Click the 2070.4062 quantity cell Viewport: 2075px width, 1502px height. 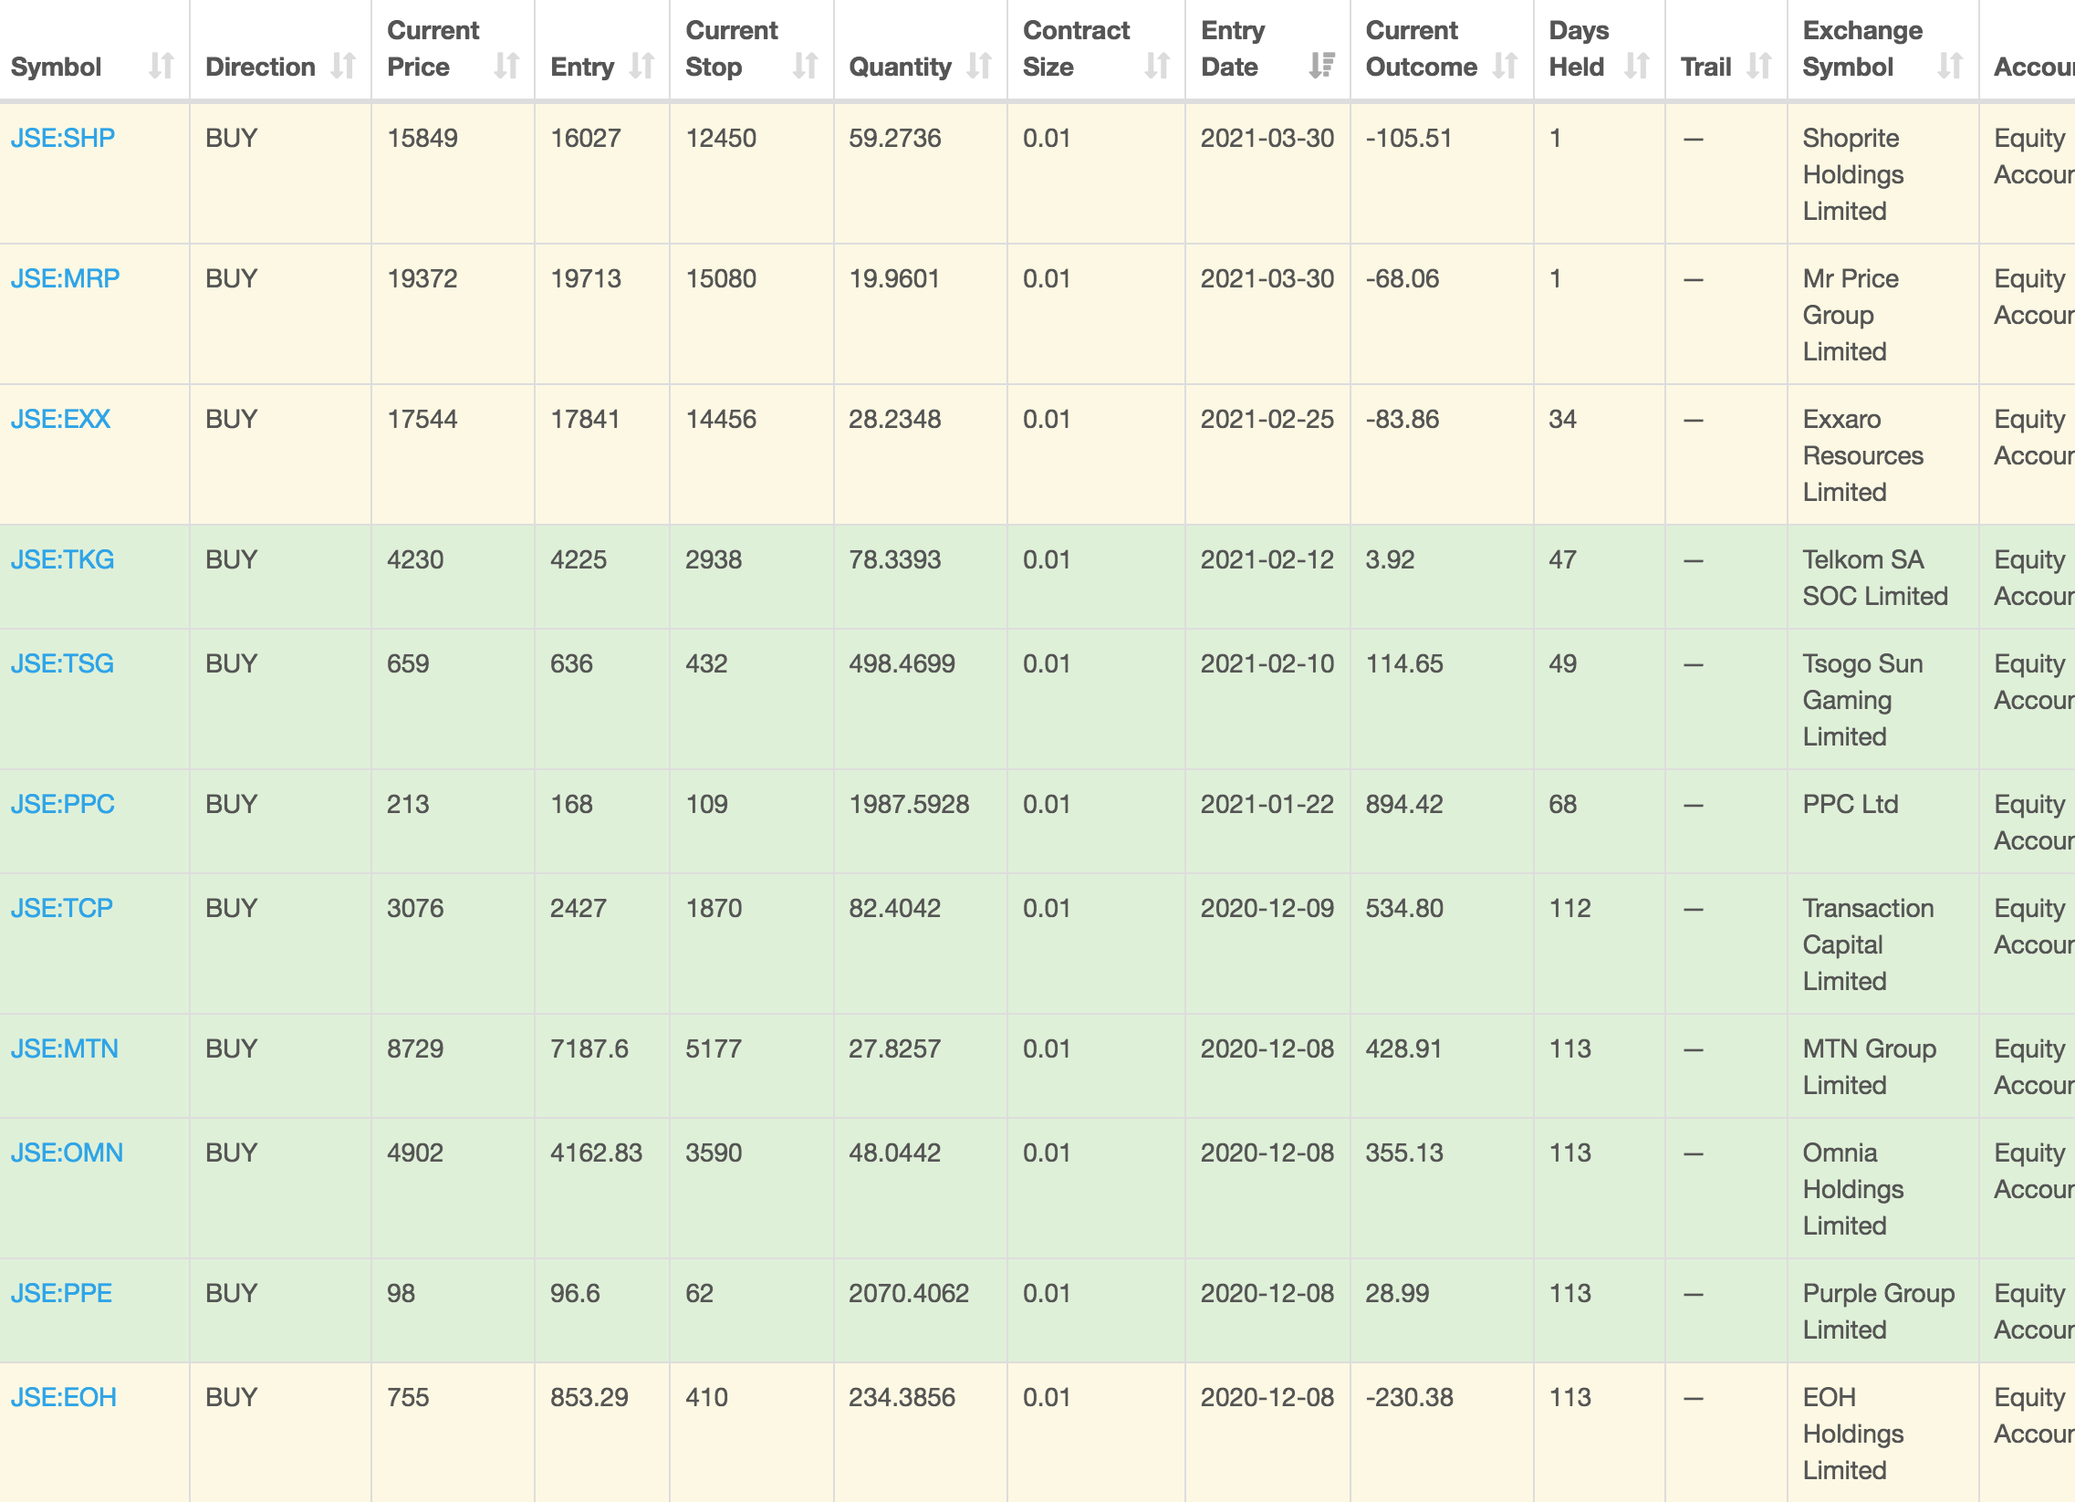(921, 1310)
